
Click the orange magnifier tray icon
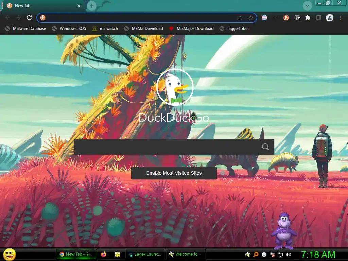click(256, 255)
